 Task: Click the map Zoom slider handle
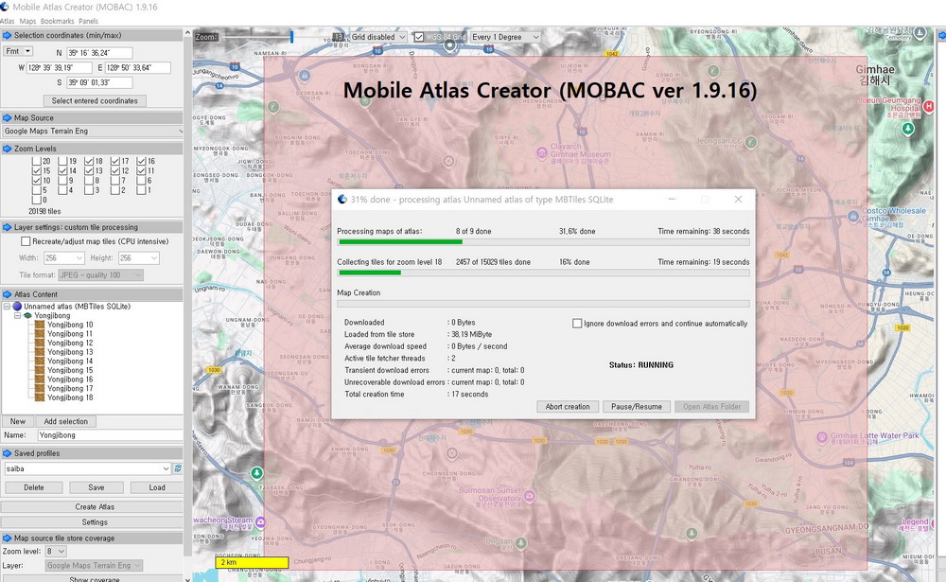(291, 37)
